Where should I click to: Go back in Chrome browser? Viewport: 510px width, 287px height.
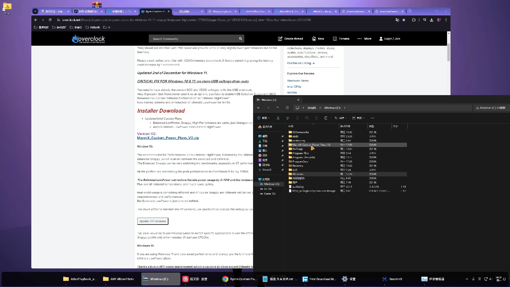[x=36, y=20]
